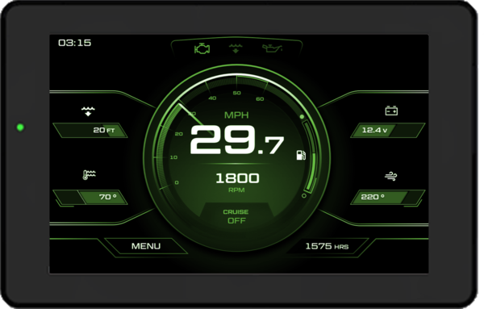Tap the fuel pump icon in gauge
This screenshot has width=484, height=309.
pos(301,155)
